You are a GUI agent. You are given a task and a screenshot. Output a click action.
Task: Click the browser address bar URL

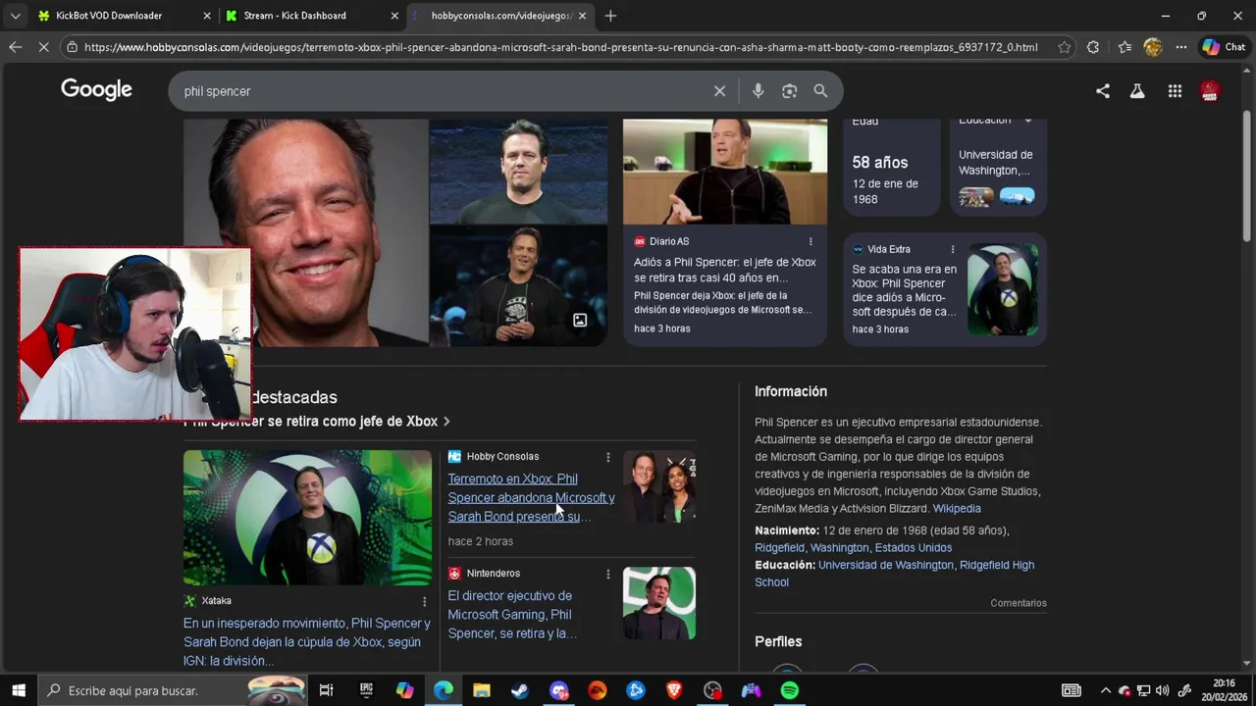point(560,47)
